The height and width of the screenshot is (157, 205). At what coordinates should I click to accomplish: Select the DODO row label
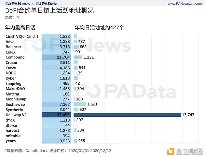click(11, 73)
